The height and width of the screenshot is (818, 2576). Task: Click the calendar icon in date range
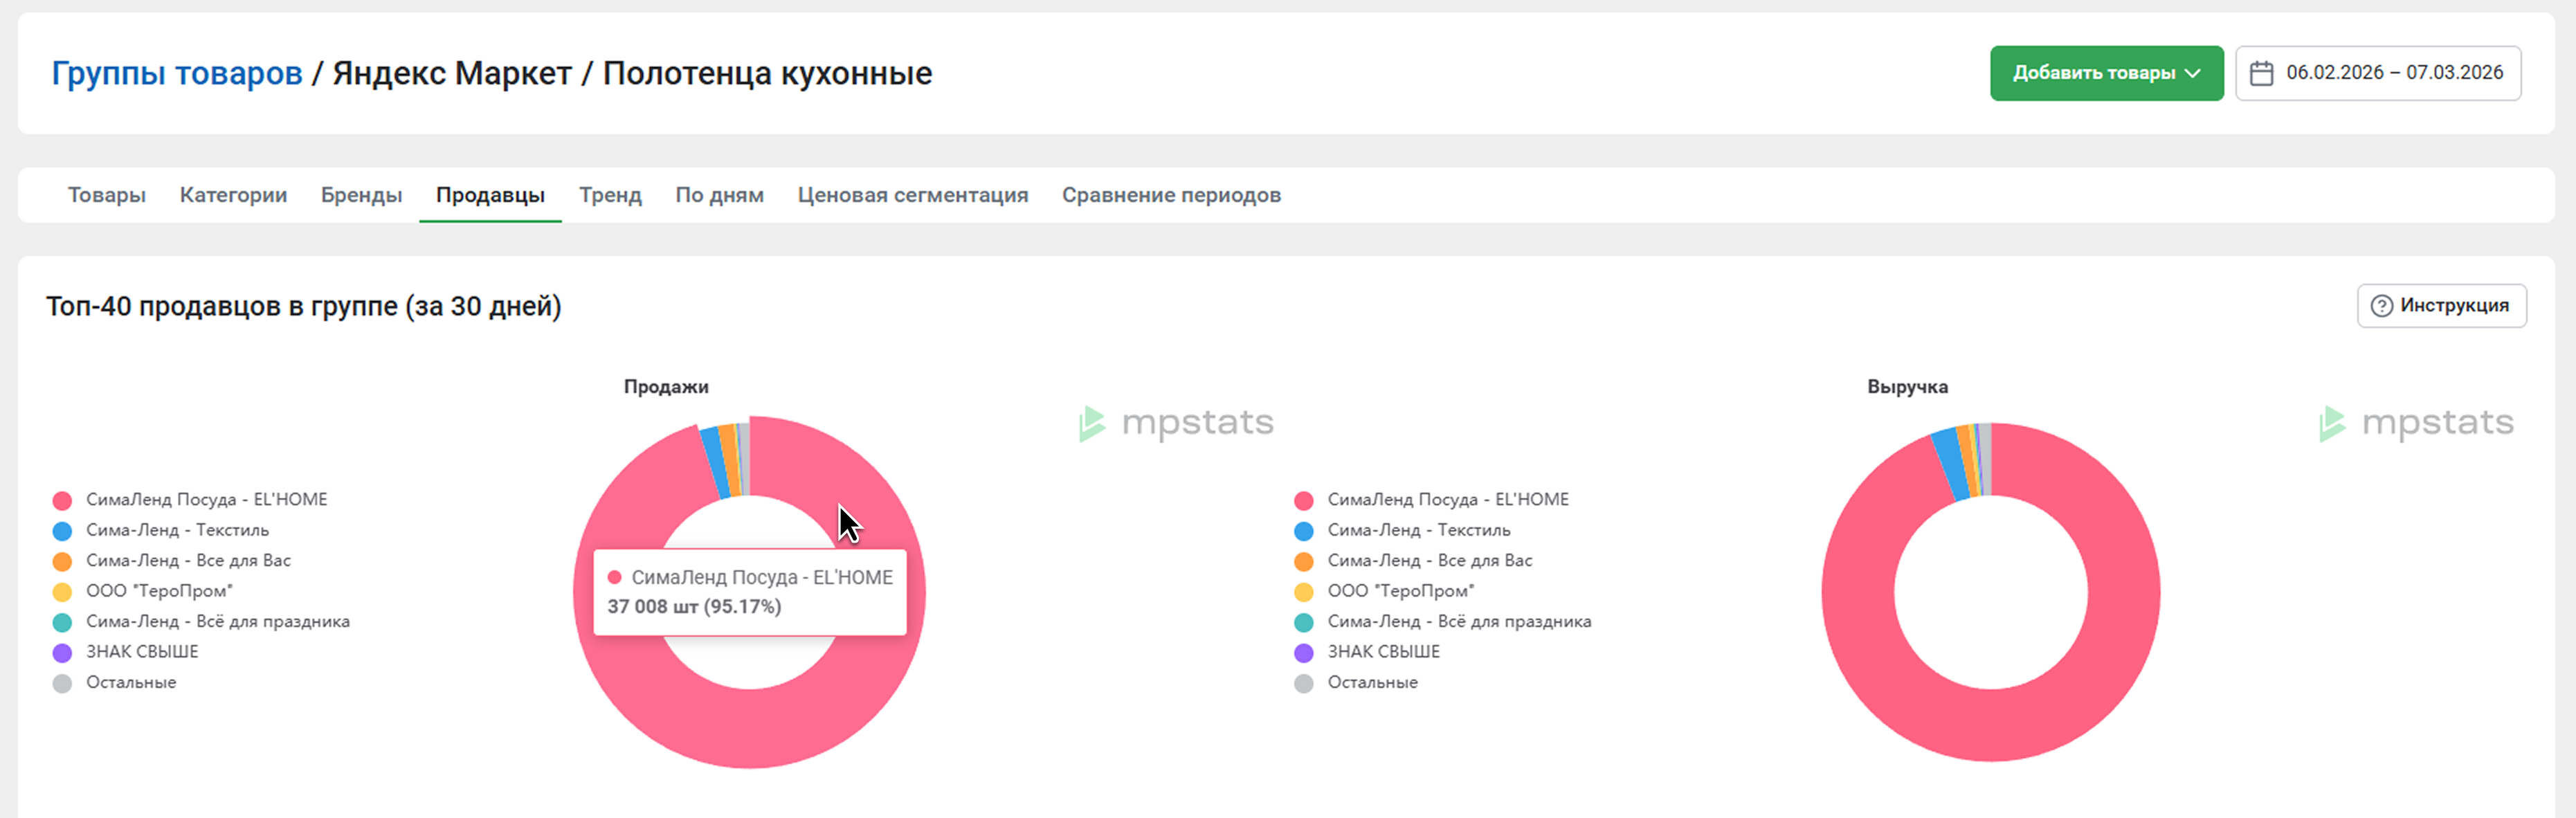point(2261,73)
